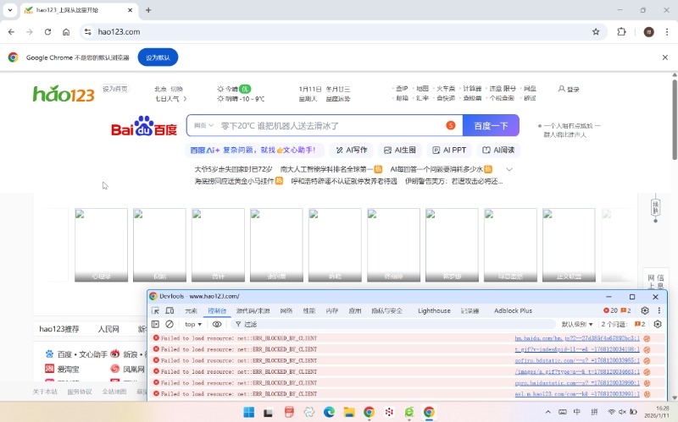This screenshot has height=422, width=678.
Task: Open console settings gear beside issues count
Action: 658,325
